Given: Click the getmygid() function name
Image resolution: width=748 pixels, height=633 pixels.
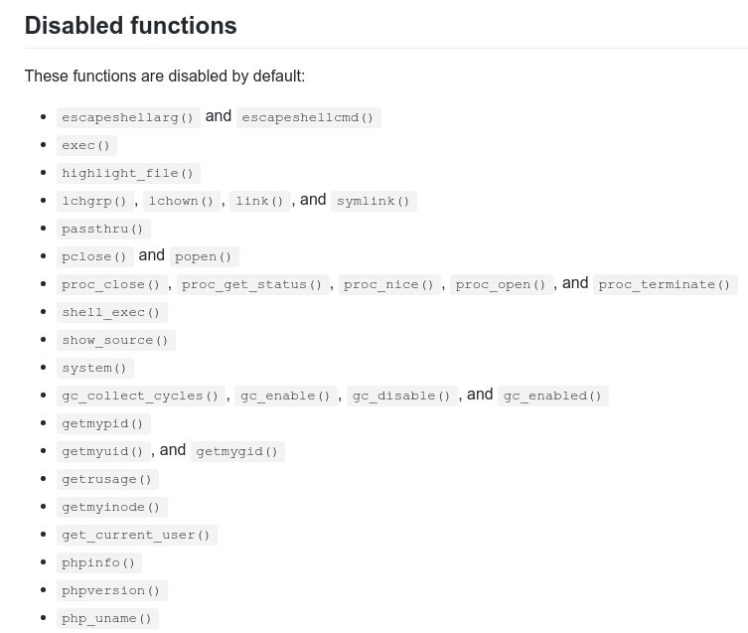Looking at the screenshot, I should pyautogui.click(x=238, y=451).
